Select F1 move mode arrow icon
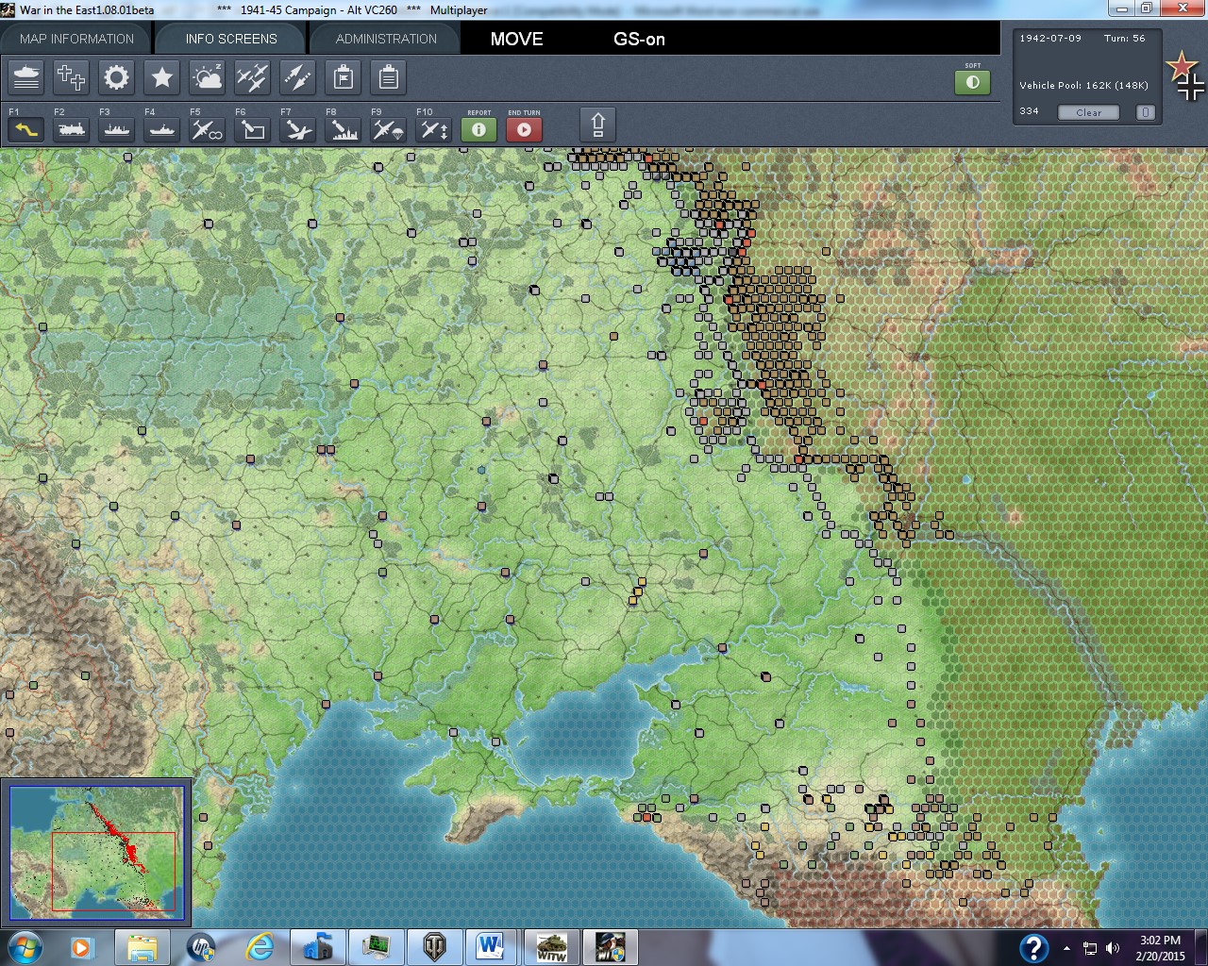This screenshot has width=1208, height=966. point(26,129)
